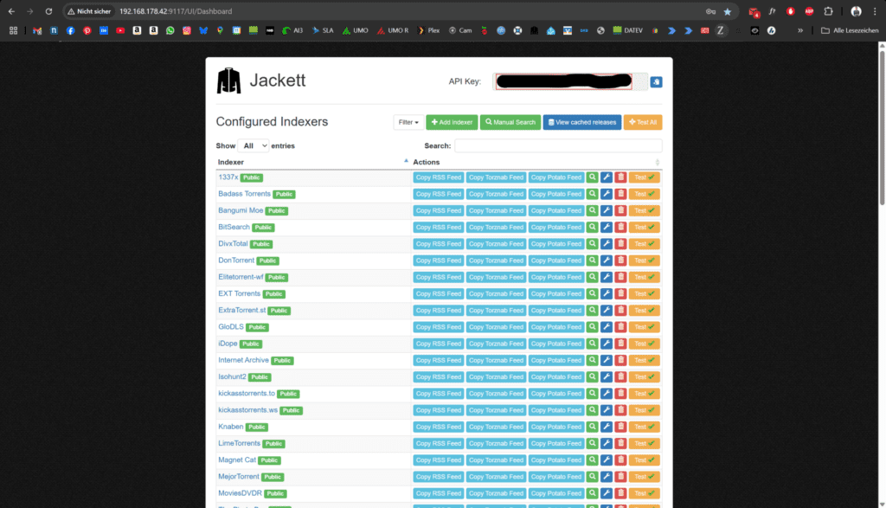Sort by the Actions column header
The height and width of the screenshot is (508, 886).
[x=536, y=162]
